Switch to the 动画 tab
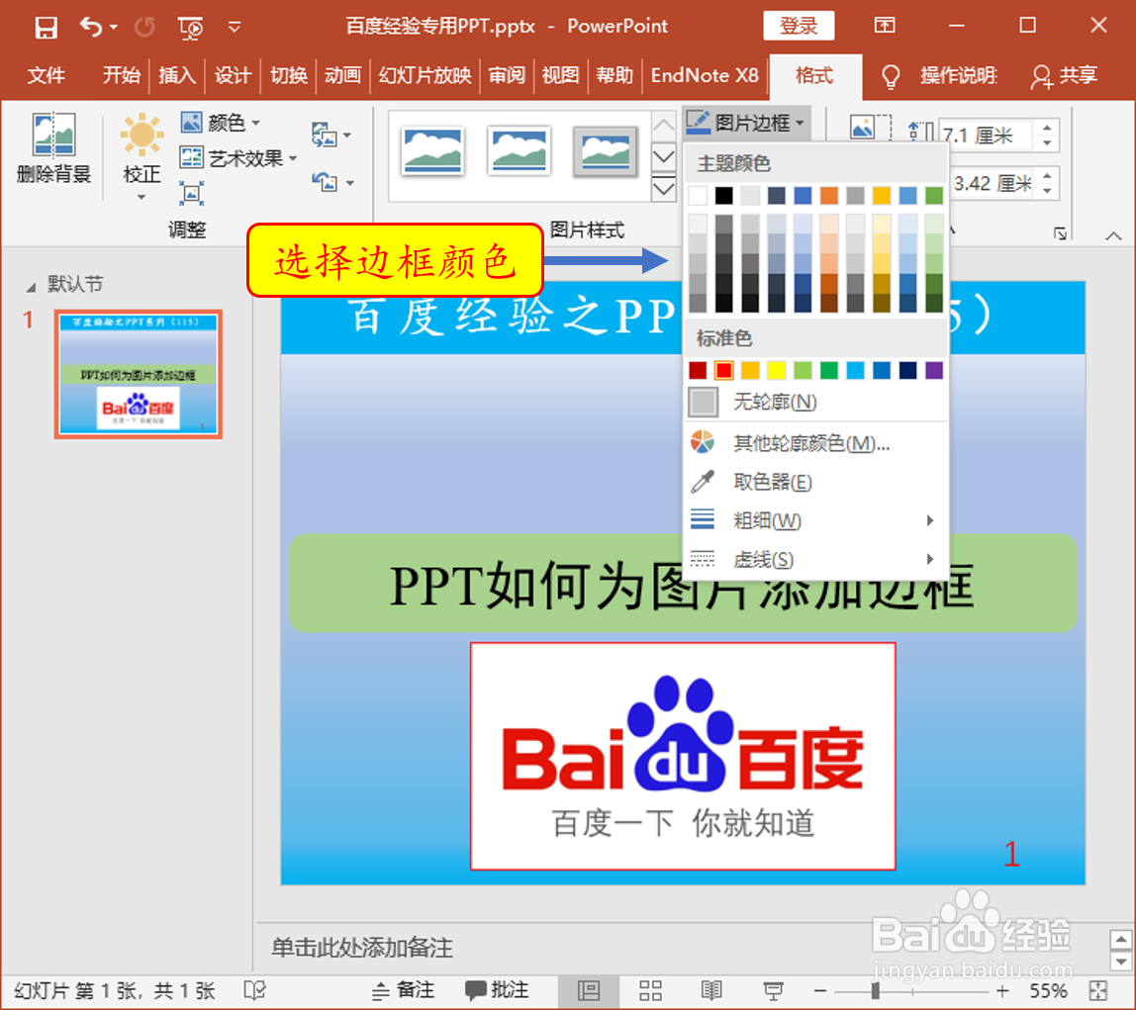The width and height of the screenshot is (1136, 1010). click(342, 75)
